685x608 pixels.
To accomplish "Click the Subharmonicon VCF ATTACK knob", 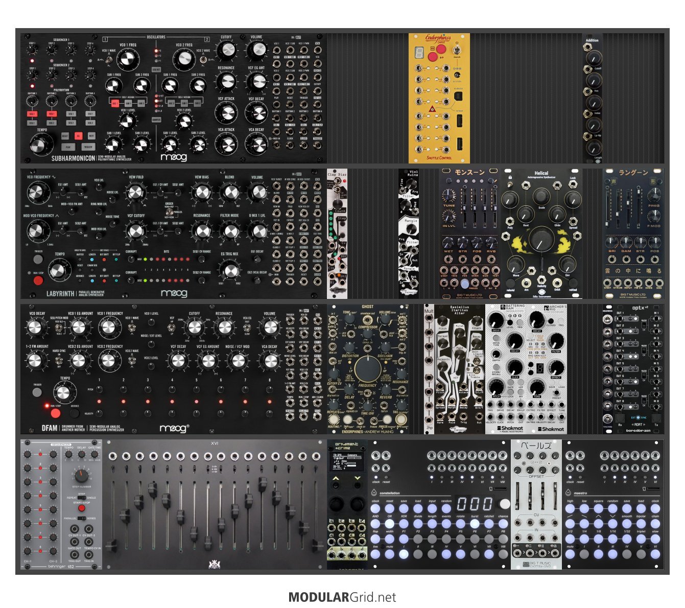I will pyautogui.click(x=227, y=113).
